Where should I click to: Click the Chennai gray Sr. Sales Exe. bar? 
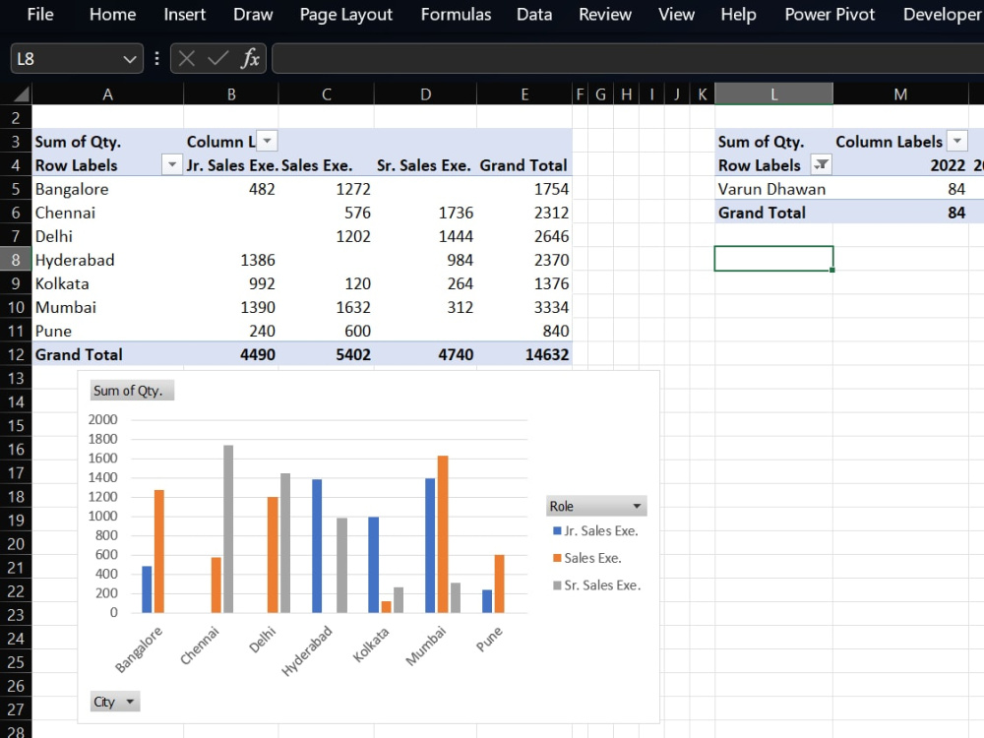(x=228, y=529)
